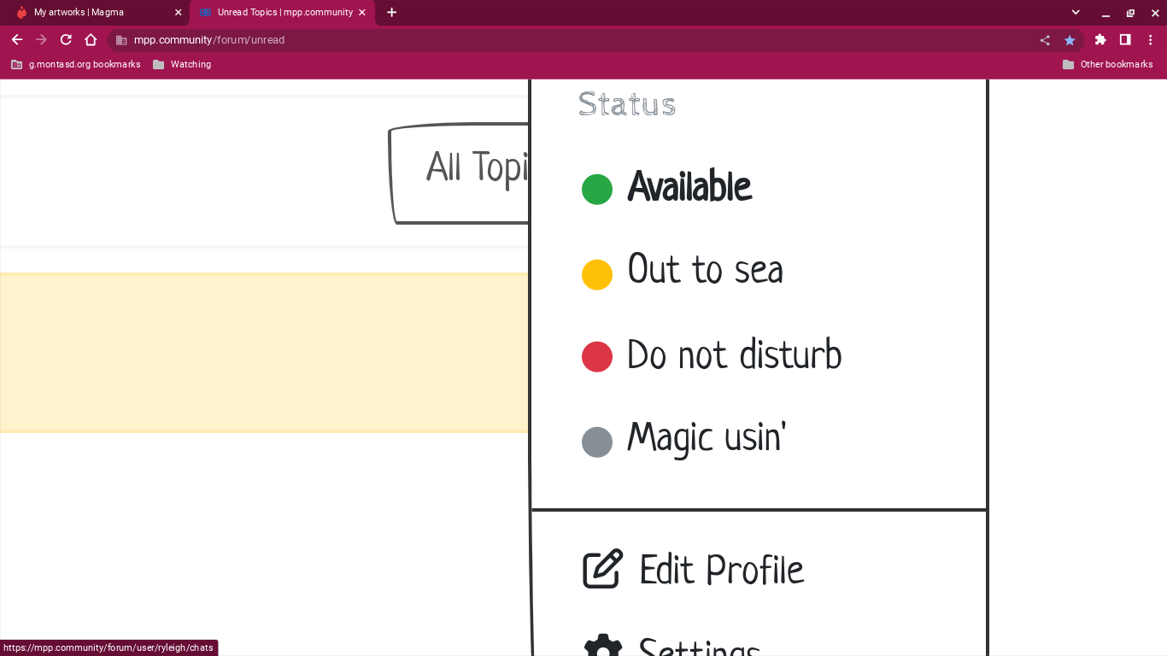Toggle the browser side panel
1167x656 pixels.
tap(1125, 40)
